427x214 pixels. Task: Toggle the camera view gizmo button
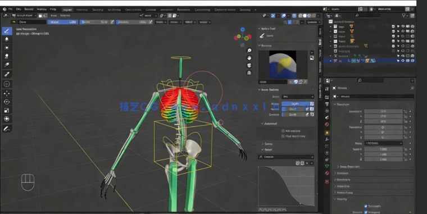(249, 65)
